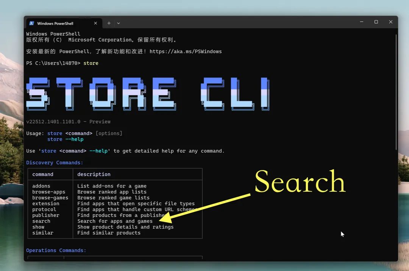Click the 'description' table header
The image size is (409, 271).
click(x=94, y=174)
